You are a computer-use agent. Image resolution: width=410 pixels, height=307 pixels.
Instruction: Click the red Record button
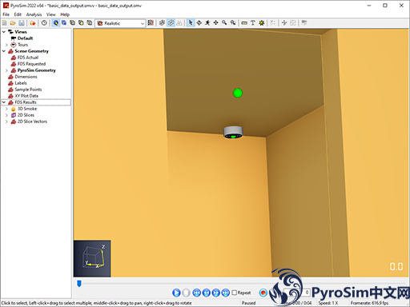tap(263, 293)
